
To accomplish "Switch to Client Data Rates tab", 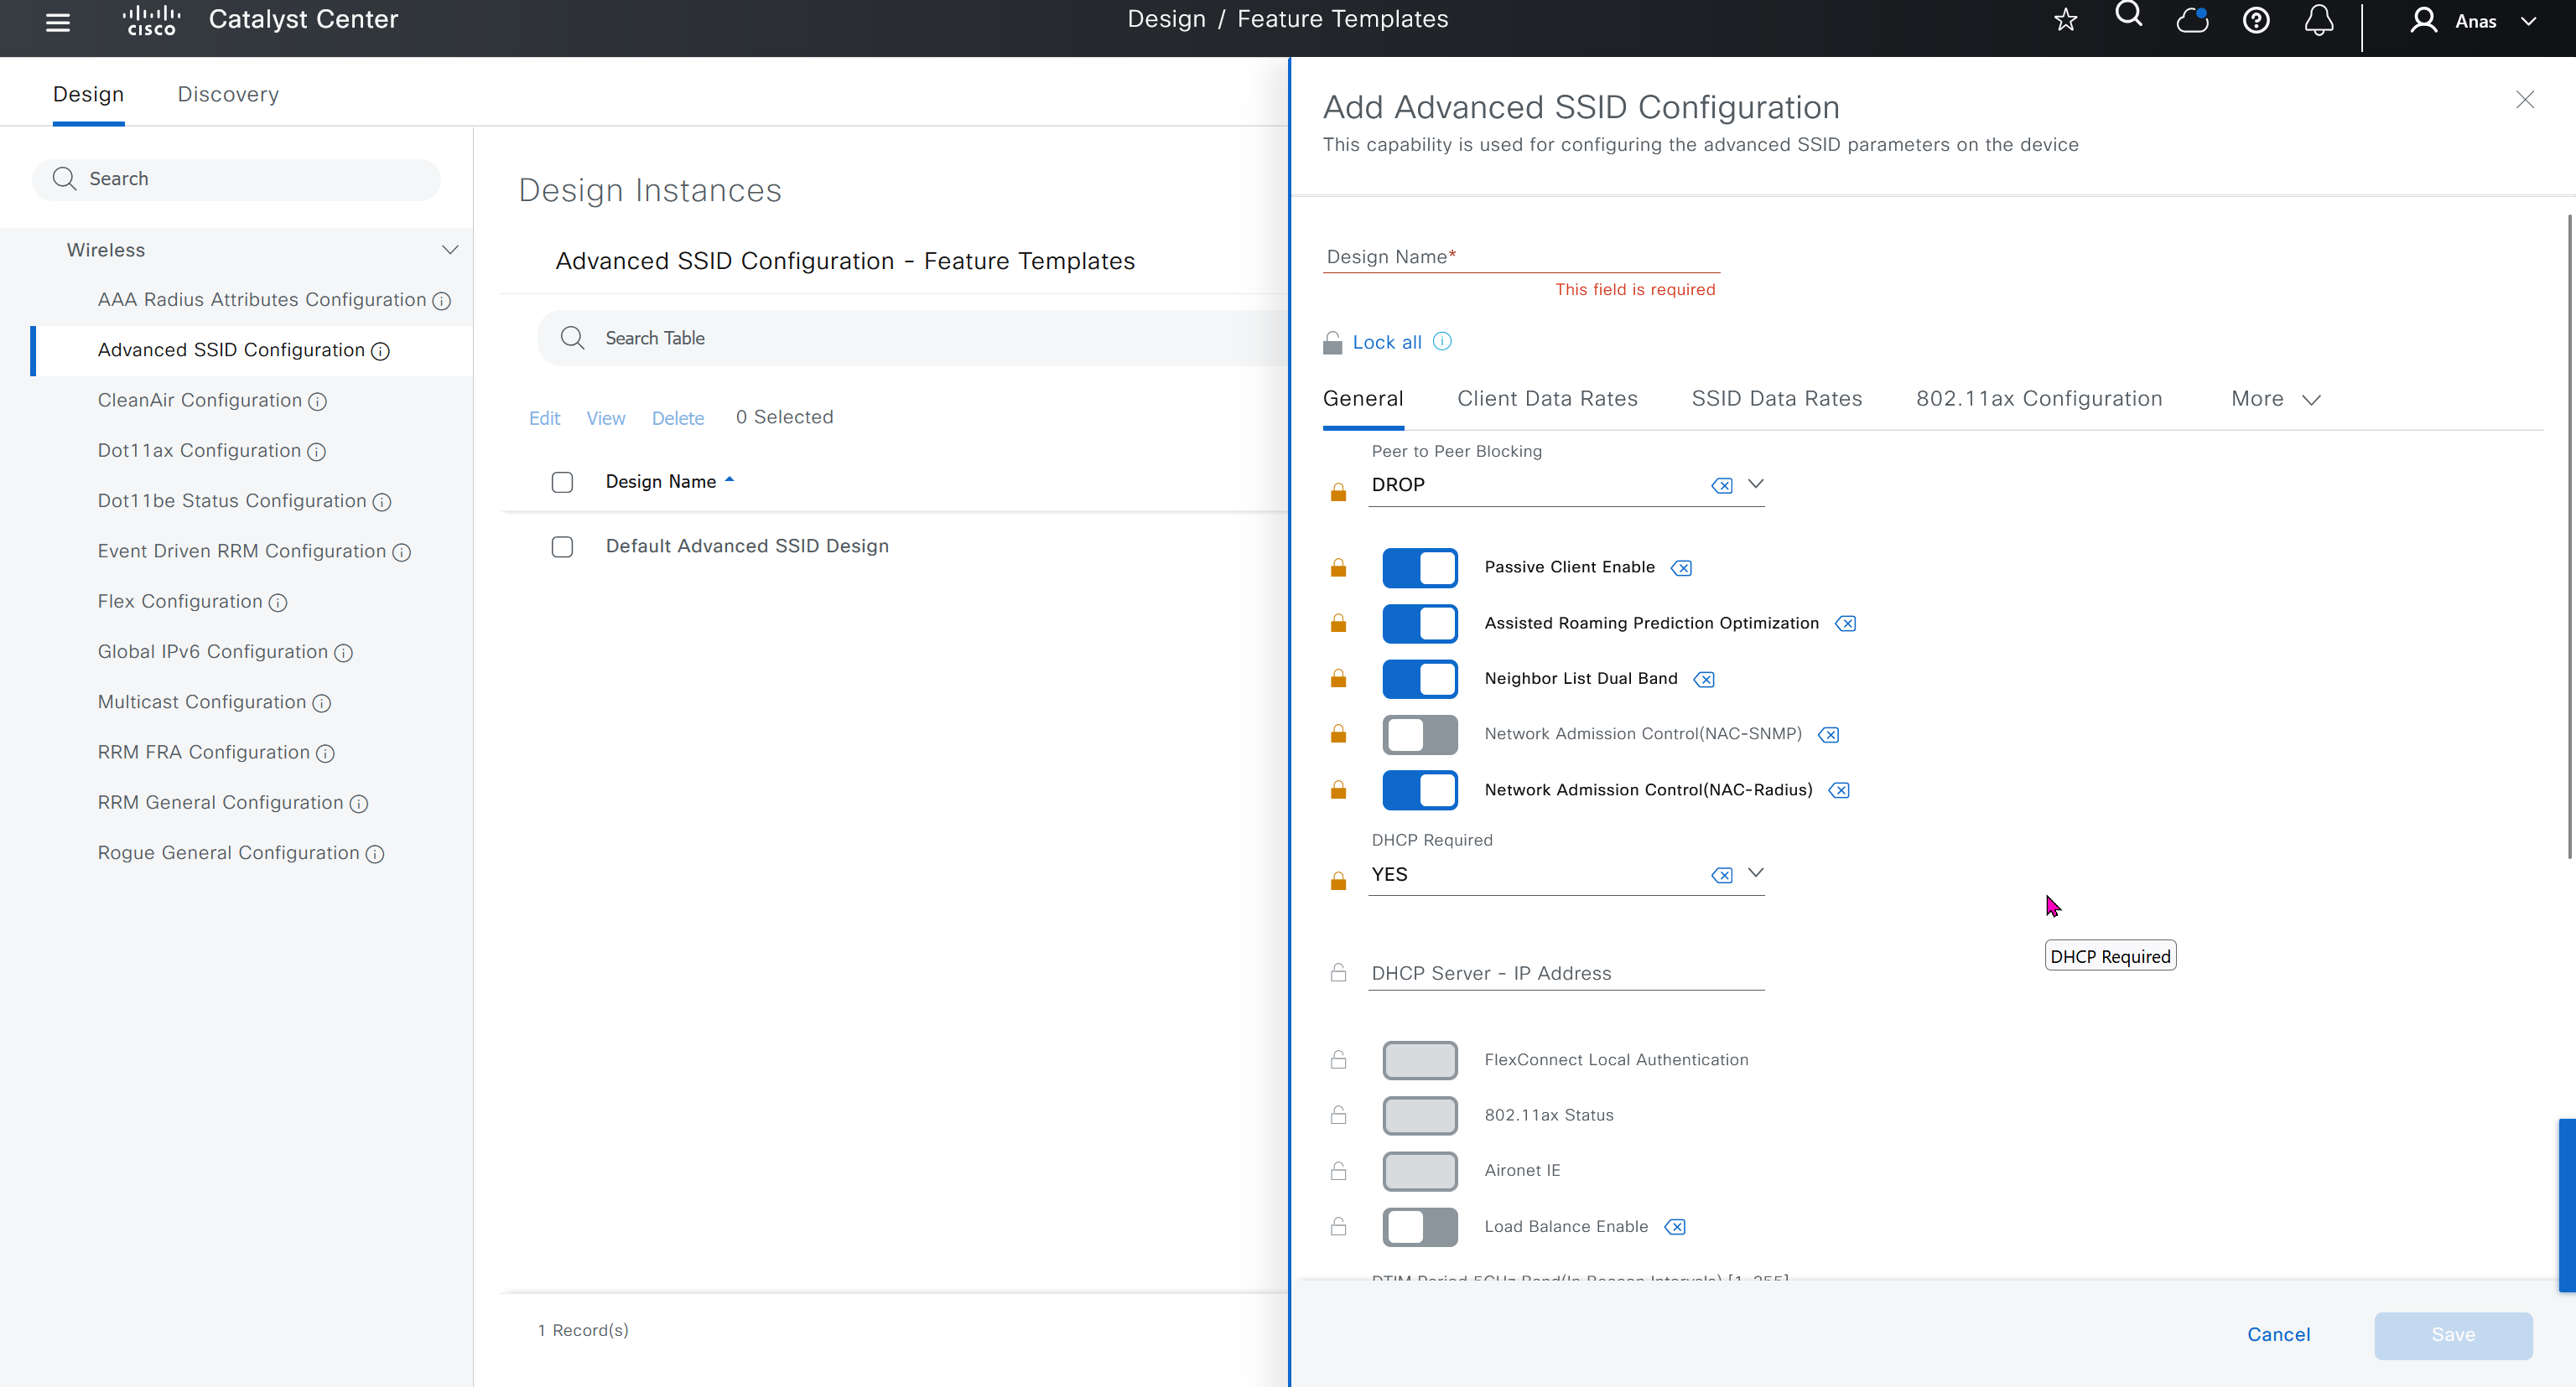I will click(x=1547, y=399).
